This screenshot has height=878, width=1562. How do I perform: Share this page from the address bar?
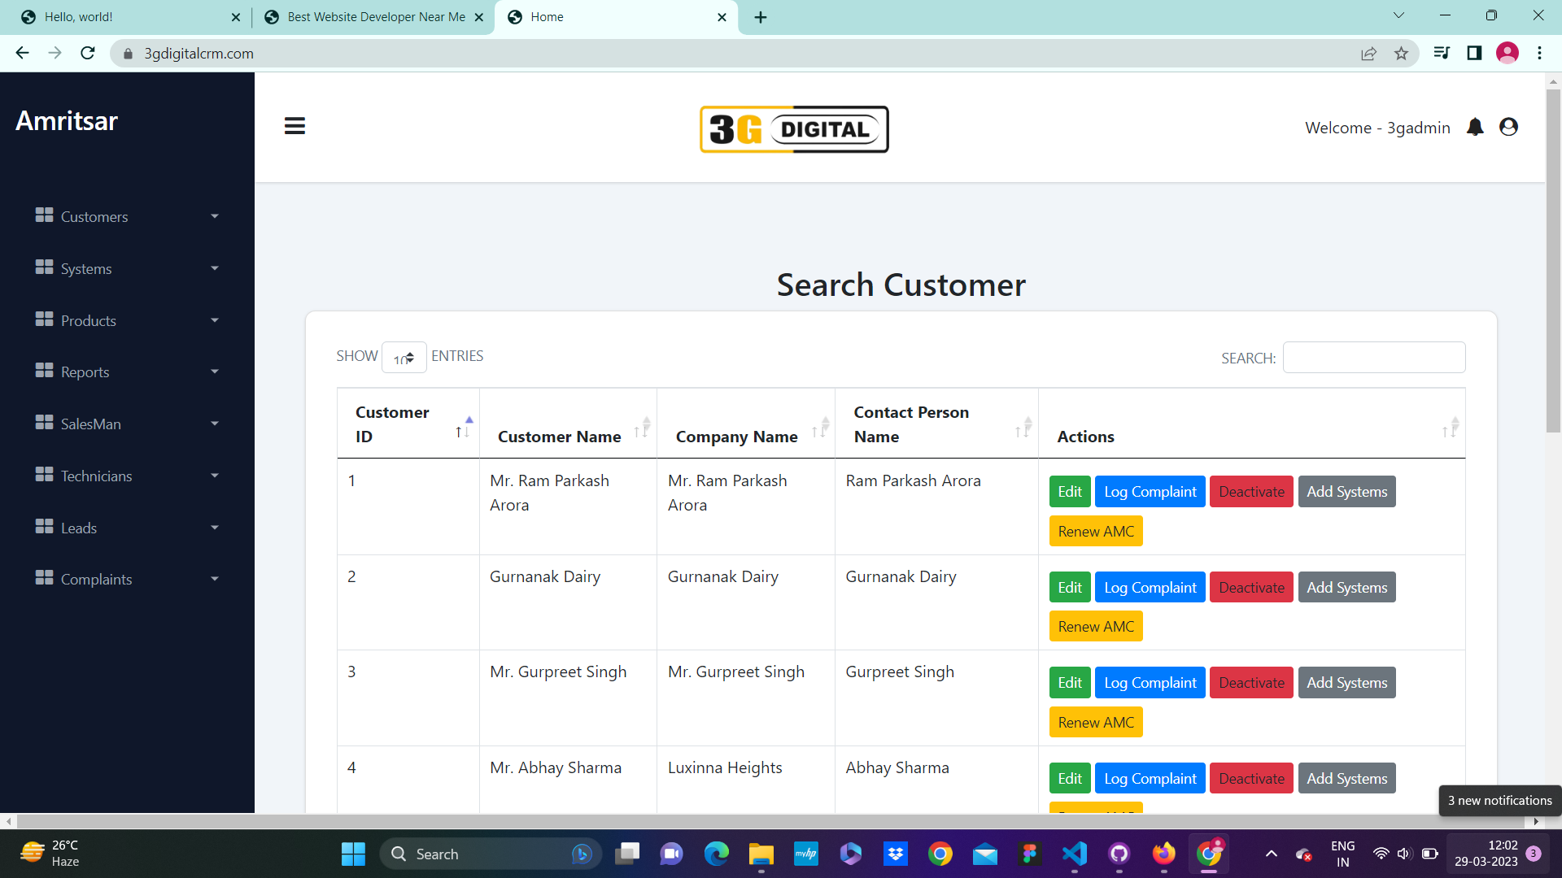(x=1368, y=54)
